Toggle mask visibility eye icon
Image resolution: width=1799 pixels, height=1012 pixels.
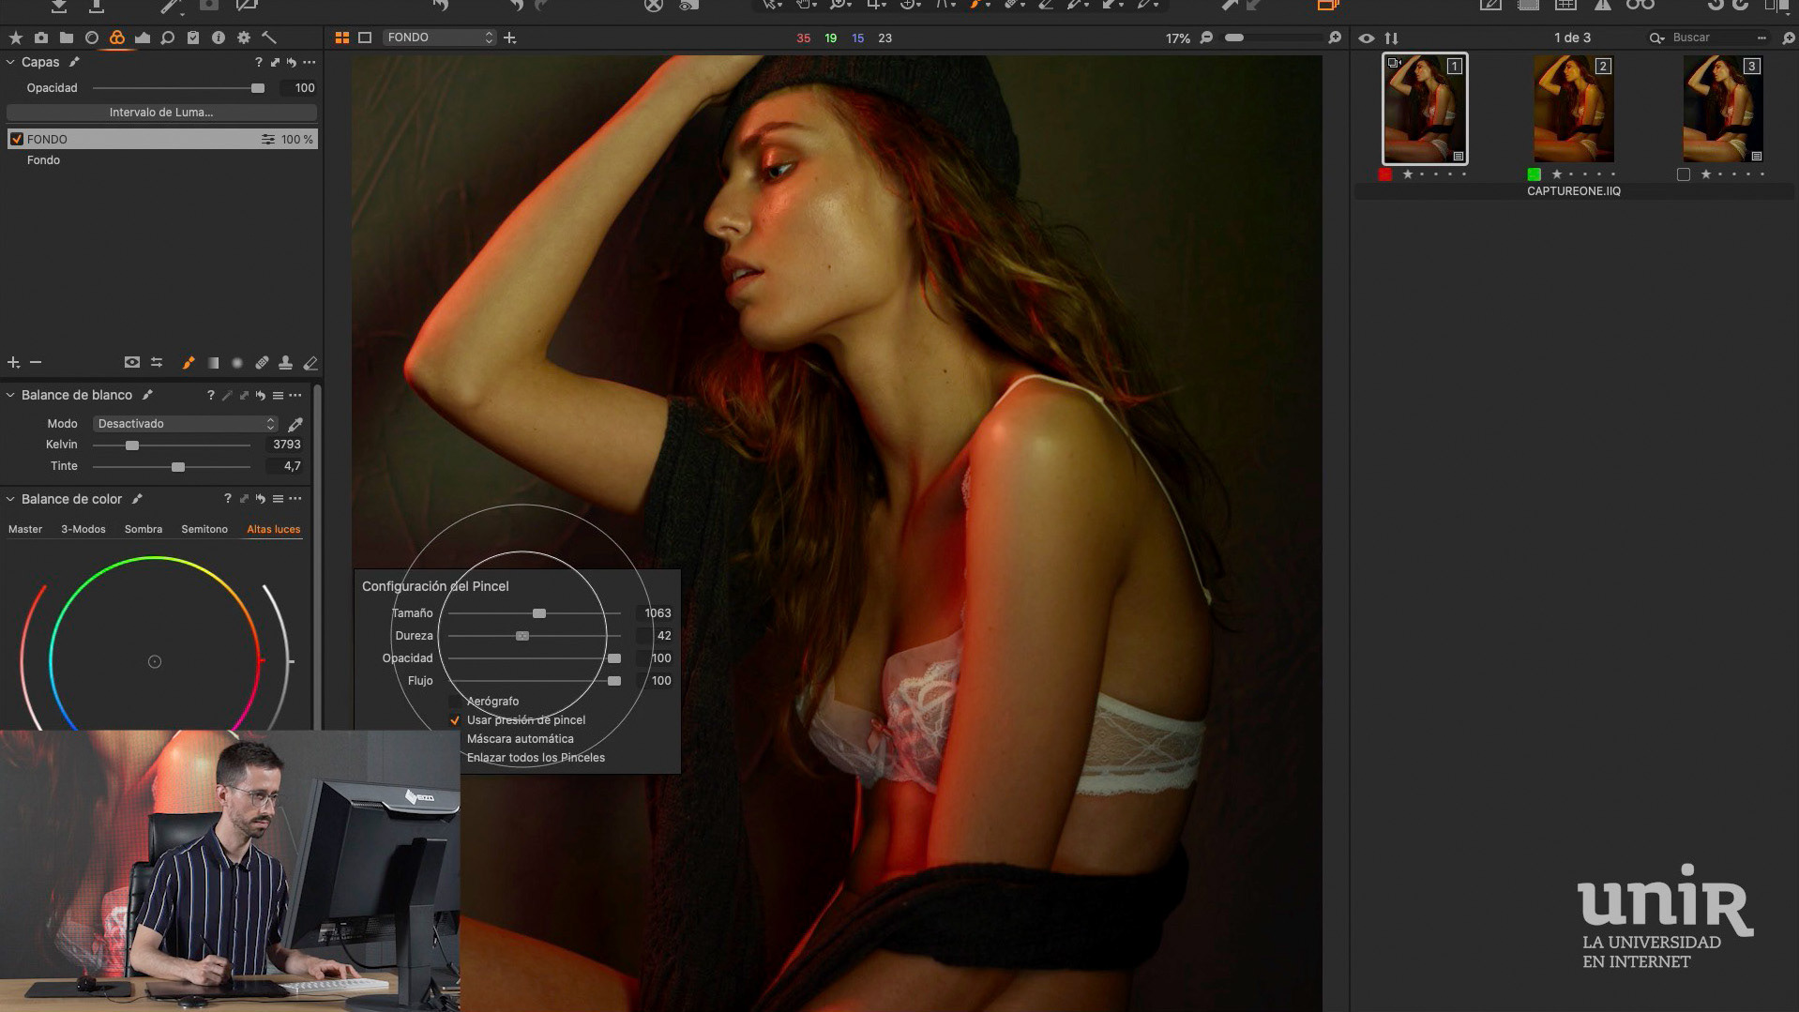(x=132, y=363)
